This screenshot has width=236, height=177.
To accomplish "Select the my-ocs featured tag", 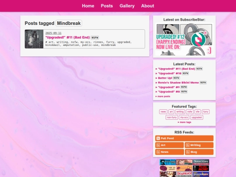I will point(184,118).
